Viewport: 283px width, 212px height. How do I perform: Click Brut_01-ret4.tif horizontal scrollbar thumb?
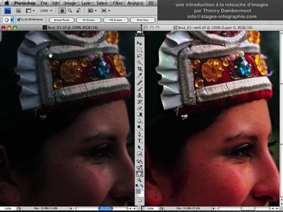click(x=248, y=208)
